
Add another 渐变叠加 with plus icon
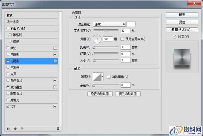coord(55,87)
